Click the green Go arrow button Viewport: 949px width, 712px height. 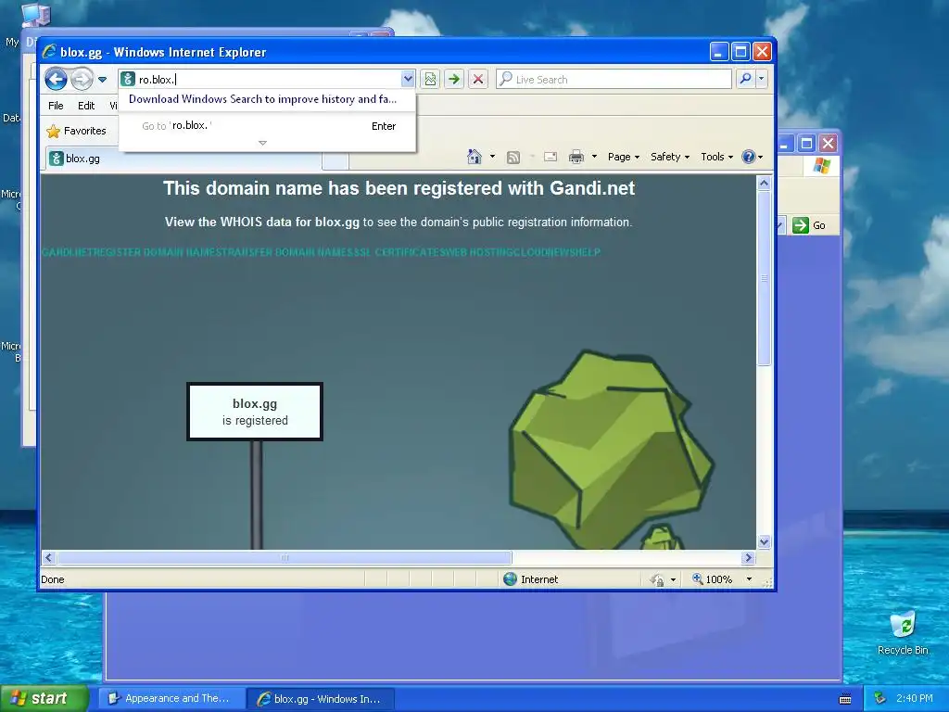454,79
